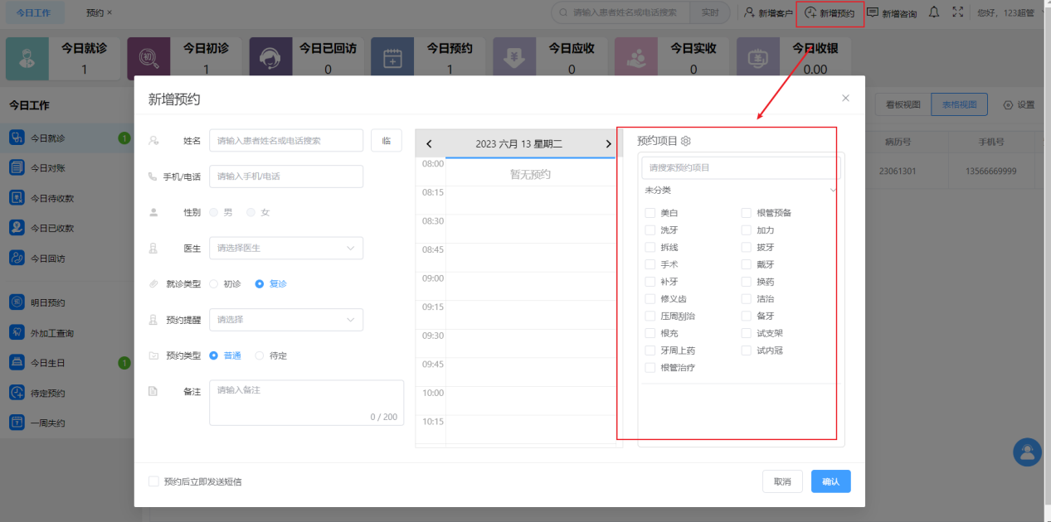
Task: Select 待定 appointment type radio
Action: point(260,355)
